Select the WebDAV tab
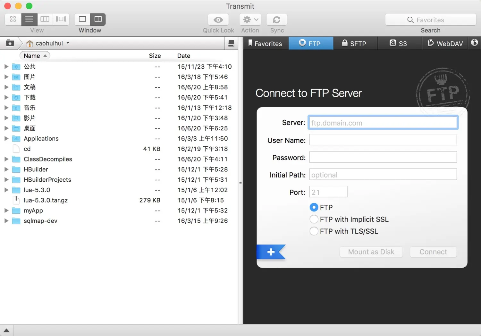 tap(445, 43)
